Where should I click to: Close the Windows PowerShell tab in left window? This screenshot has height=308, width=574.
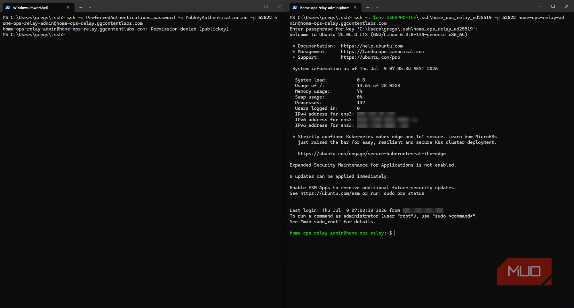coord(68,7)
